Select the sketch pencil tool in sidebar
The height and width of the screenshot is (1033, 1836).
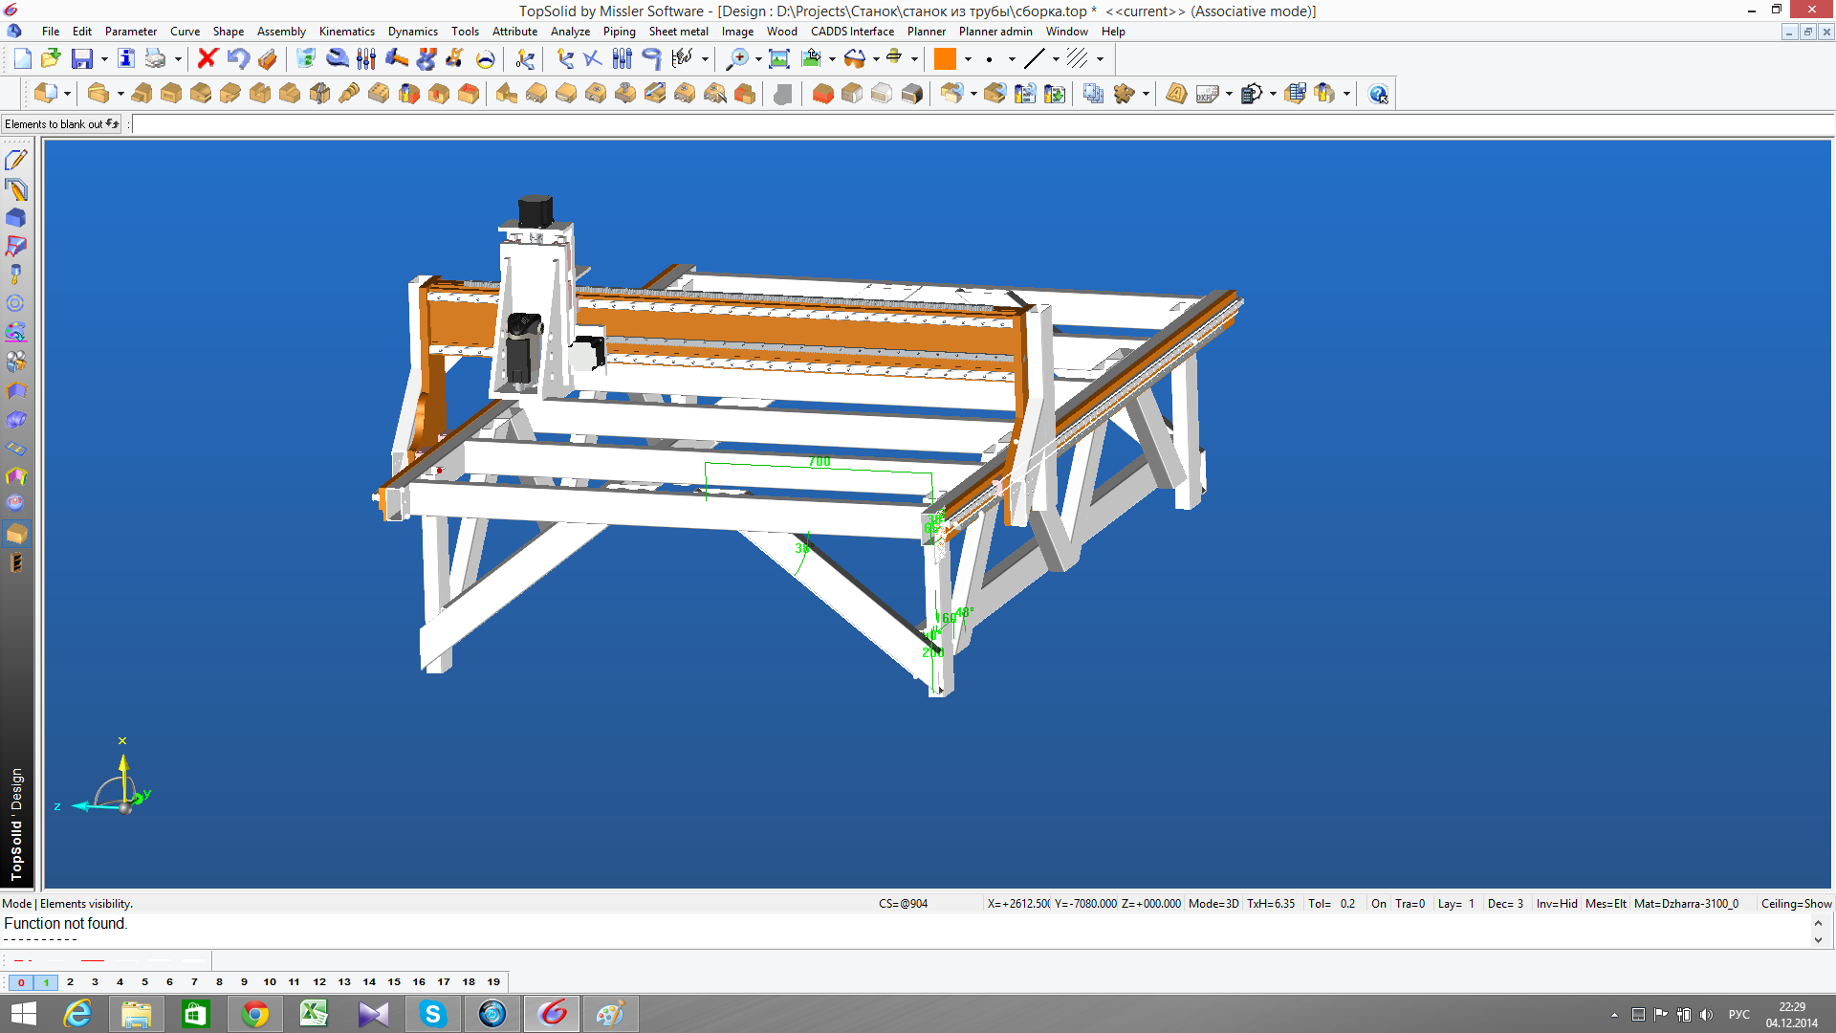(16, 160)
